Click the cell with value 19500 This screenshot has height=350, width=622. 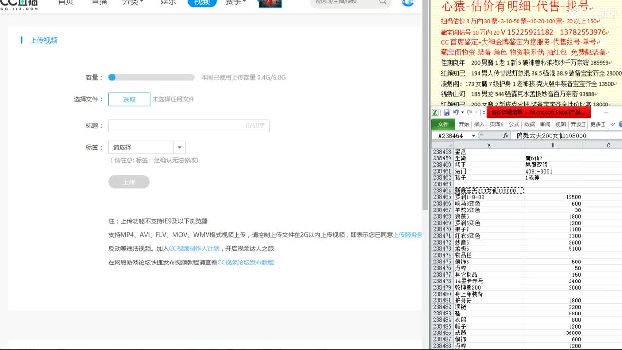click(x=553, y=197)
